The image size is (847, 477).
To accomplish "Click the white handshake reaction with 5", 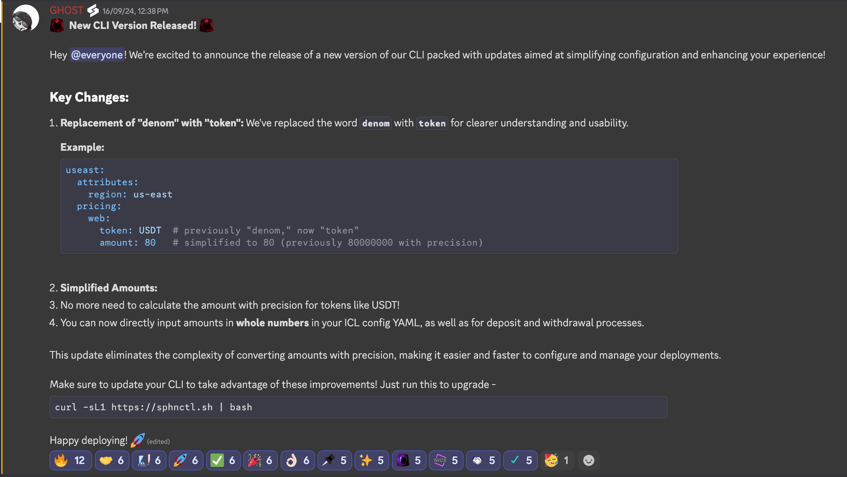I will (x=483, y=461).
